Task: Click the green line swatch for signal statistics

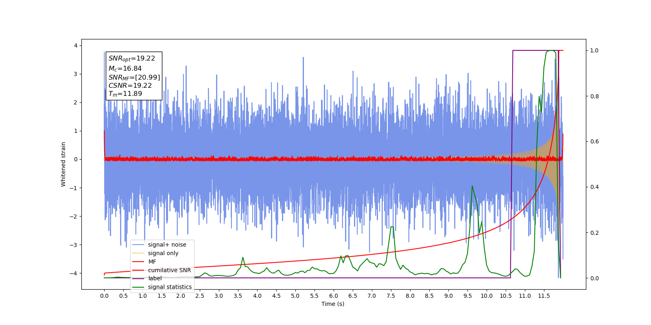Action: click(138, 287)
